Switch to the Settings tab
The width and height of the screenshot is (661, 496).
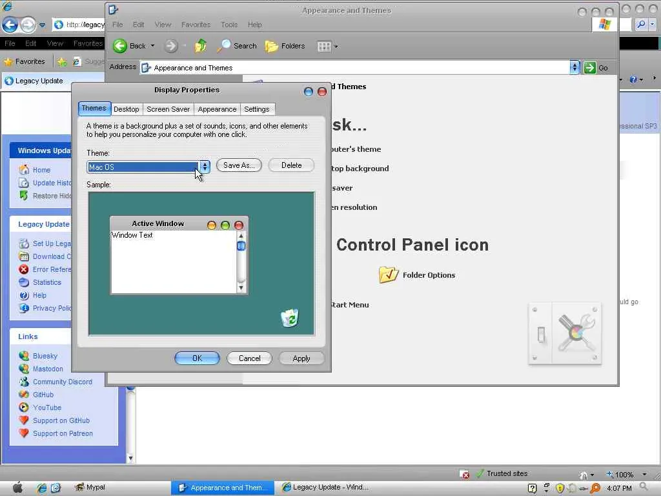coord(257,109)
